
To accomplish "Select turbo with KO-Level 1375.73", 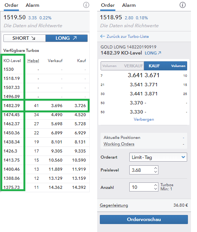I will click(45, 187).
